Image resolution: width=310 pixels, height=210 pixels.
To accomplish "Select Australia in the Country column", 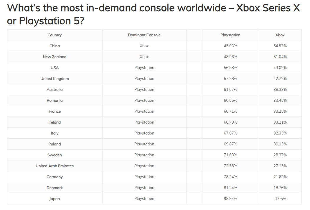I will pos(55,89).
